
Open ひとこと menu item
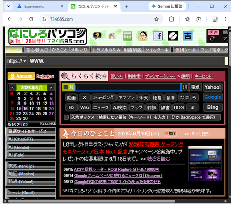(x=60, y=50)
